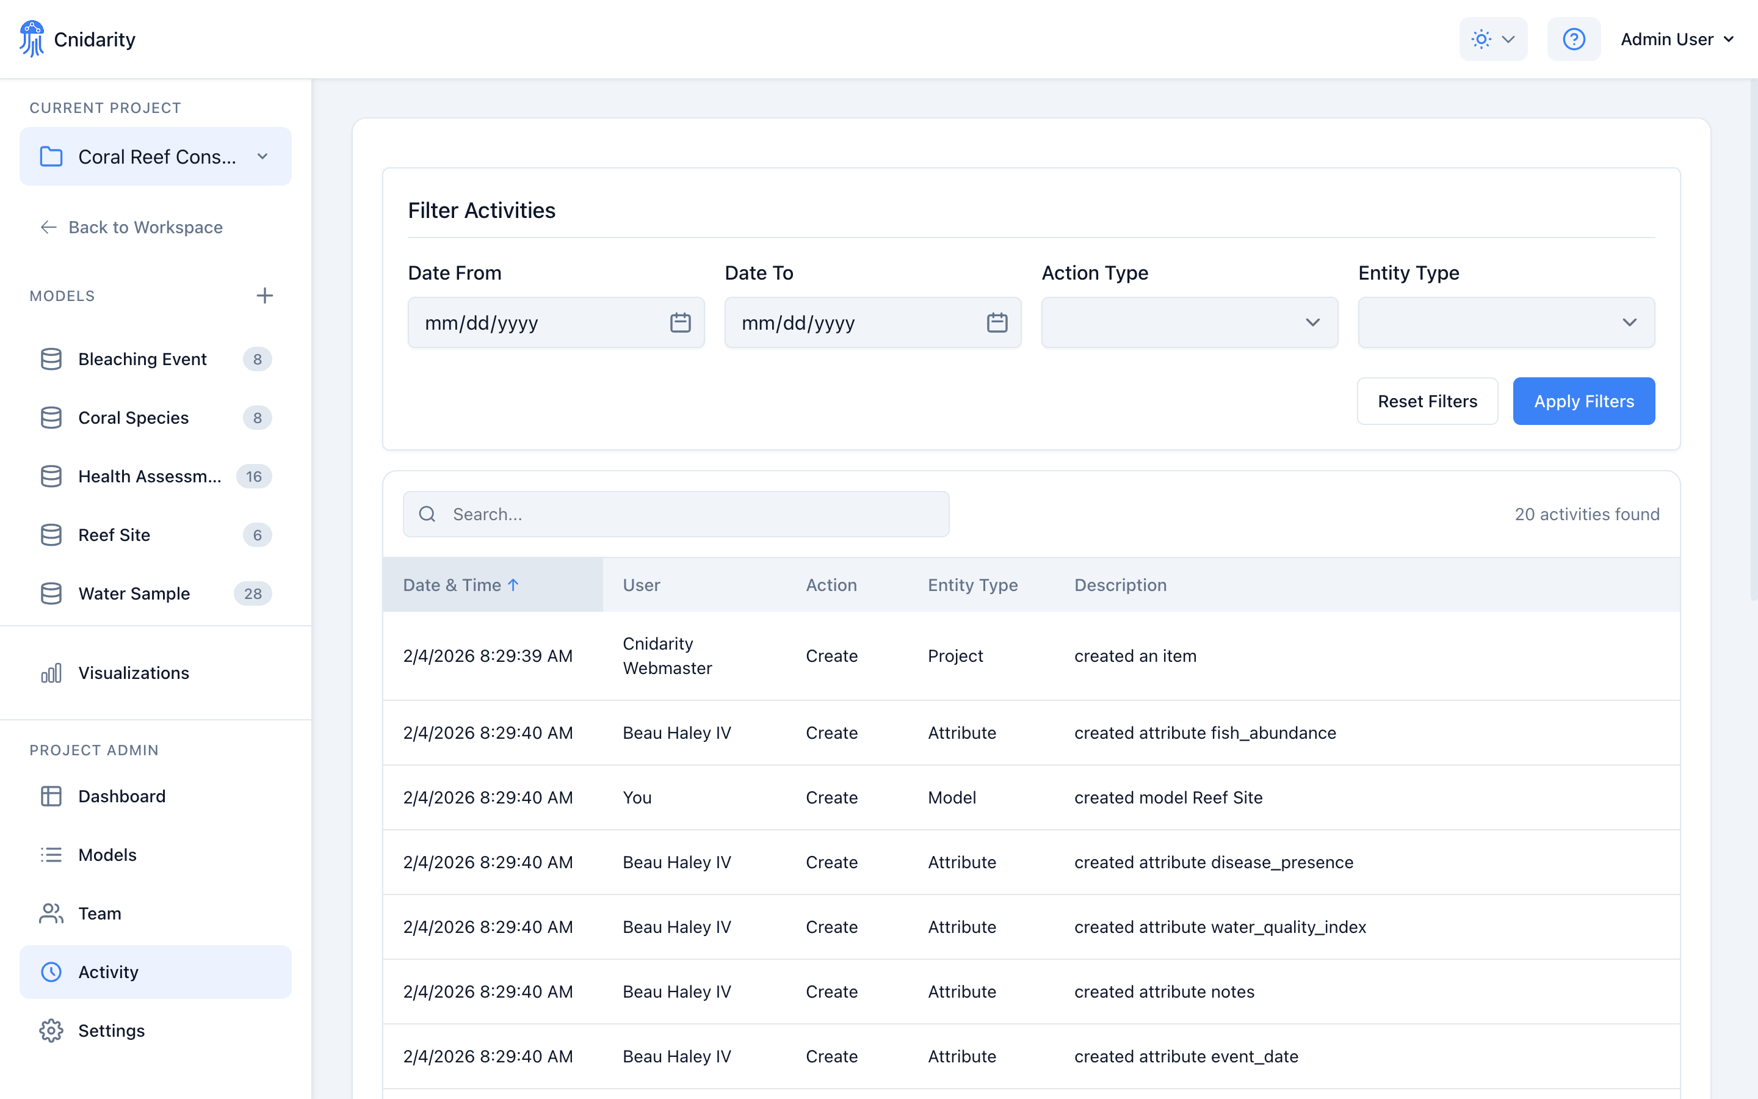Click the Reset Filters button
This screenshot has height=1099, width=1758.
point(1427,401)
